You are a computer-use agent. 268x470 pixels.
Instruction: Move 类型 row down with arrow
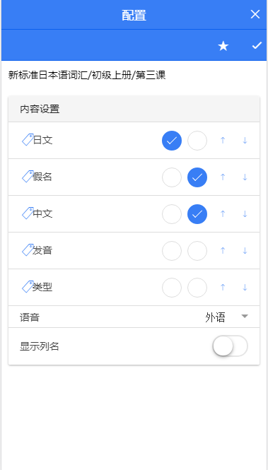pyautogui.click(x=245, y=287)
